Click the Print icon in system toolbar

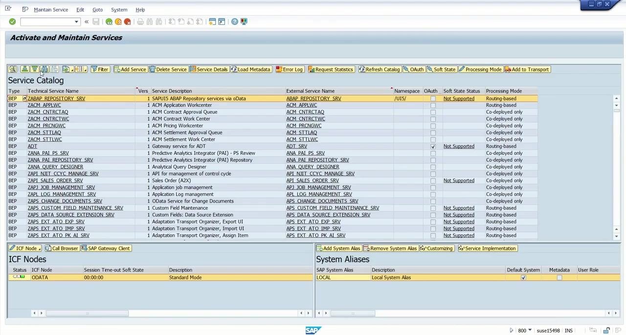click(x=140, y=21)
